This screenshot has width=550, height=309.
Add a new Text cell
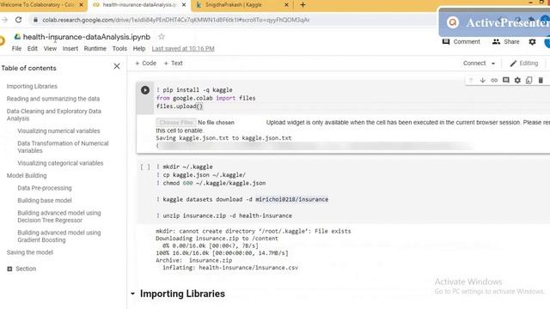point(174,64)
